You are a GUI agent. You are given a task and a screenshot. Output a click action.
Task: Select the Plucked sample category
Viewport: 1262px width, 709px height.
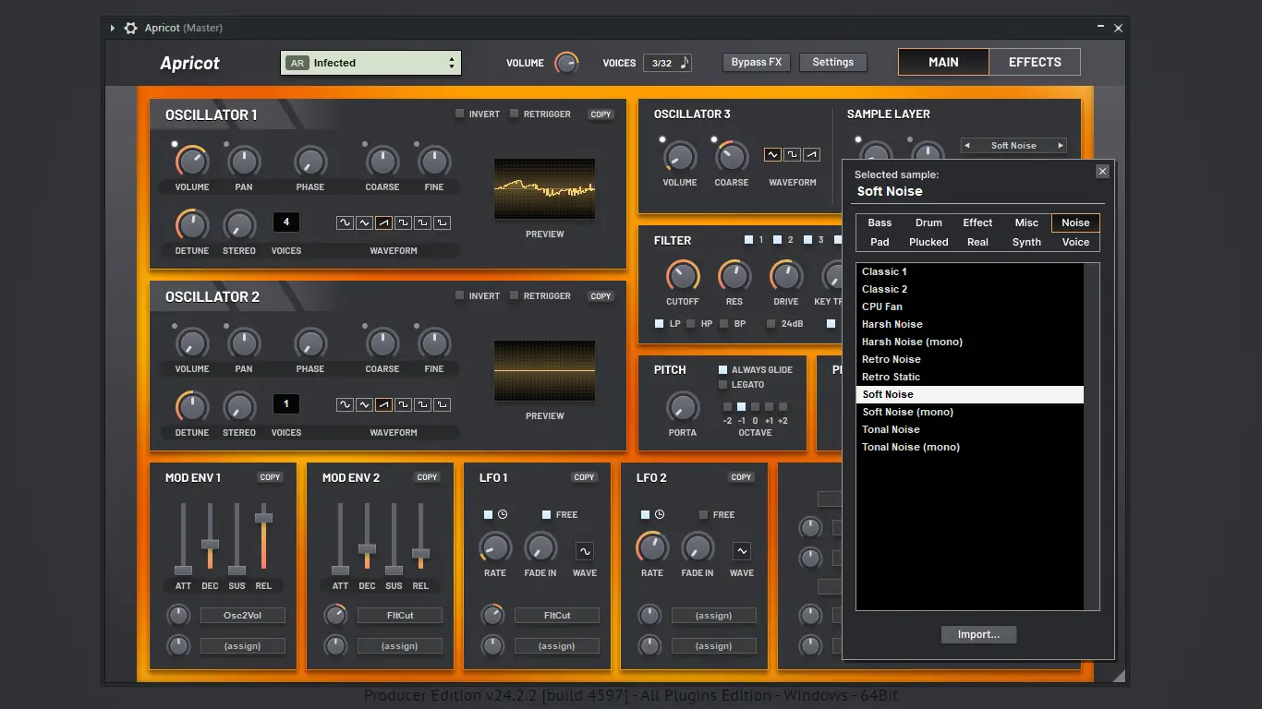(928, 242)
